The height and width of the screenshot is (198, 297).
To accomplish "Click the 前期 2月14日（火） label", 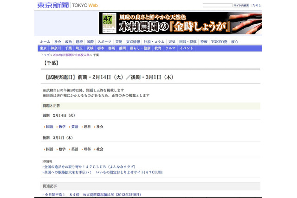I will click(59, 115).
